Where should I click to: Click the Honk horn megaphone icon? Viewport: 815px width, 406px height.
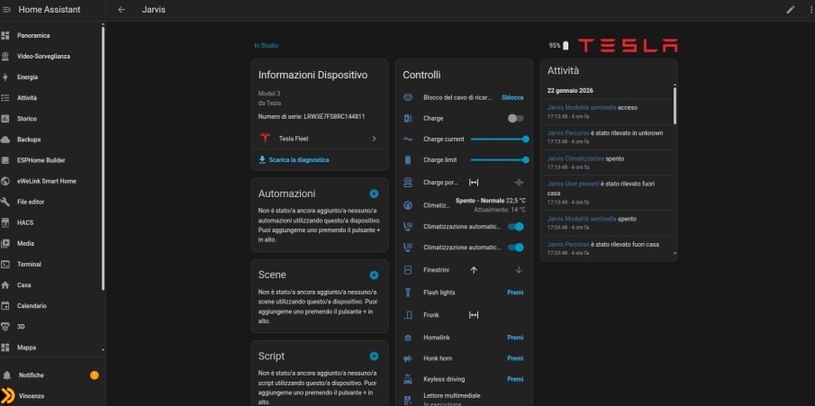click(x=408, y=358)
